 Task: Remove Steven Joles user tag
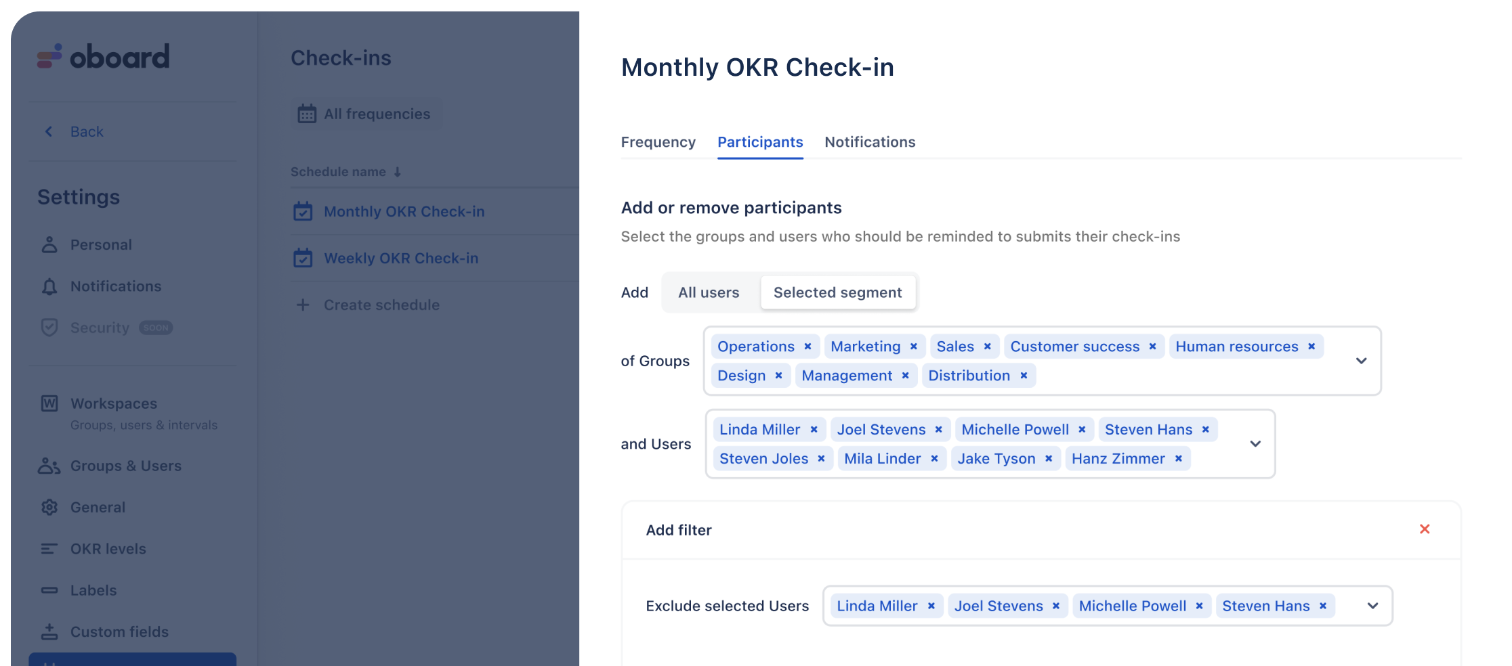821,459
